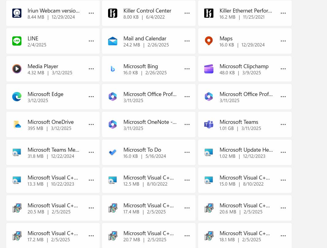Open three-dot menu for Microsoft Teams Me...
327x248 pixels.
click(91, 152)
